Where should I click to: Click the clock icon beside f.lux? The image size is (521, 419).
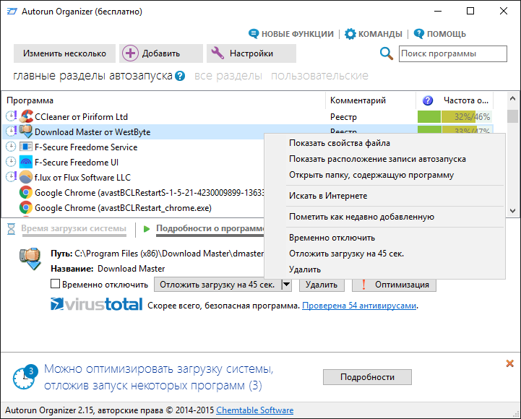[11, 177]
